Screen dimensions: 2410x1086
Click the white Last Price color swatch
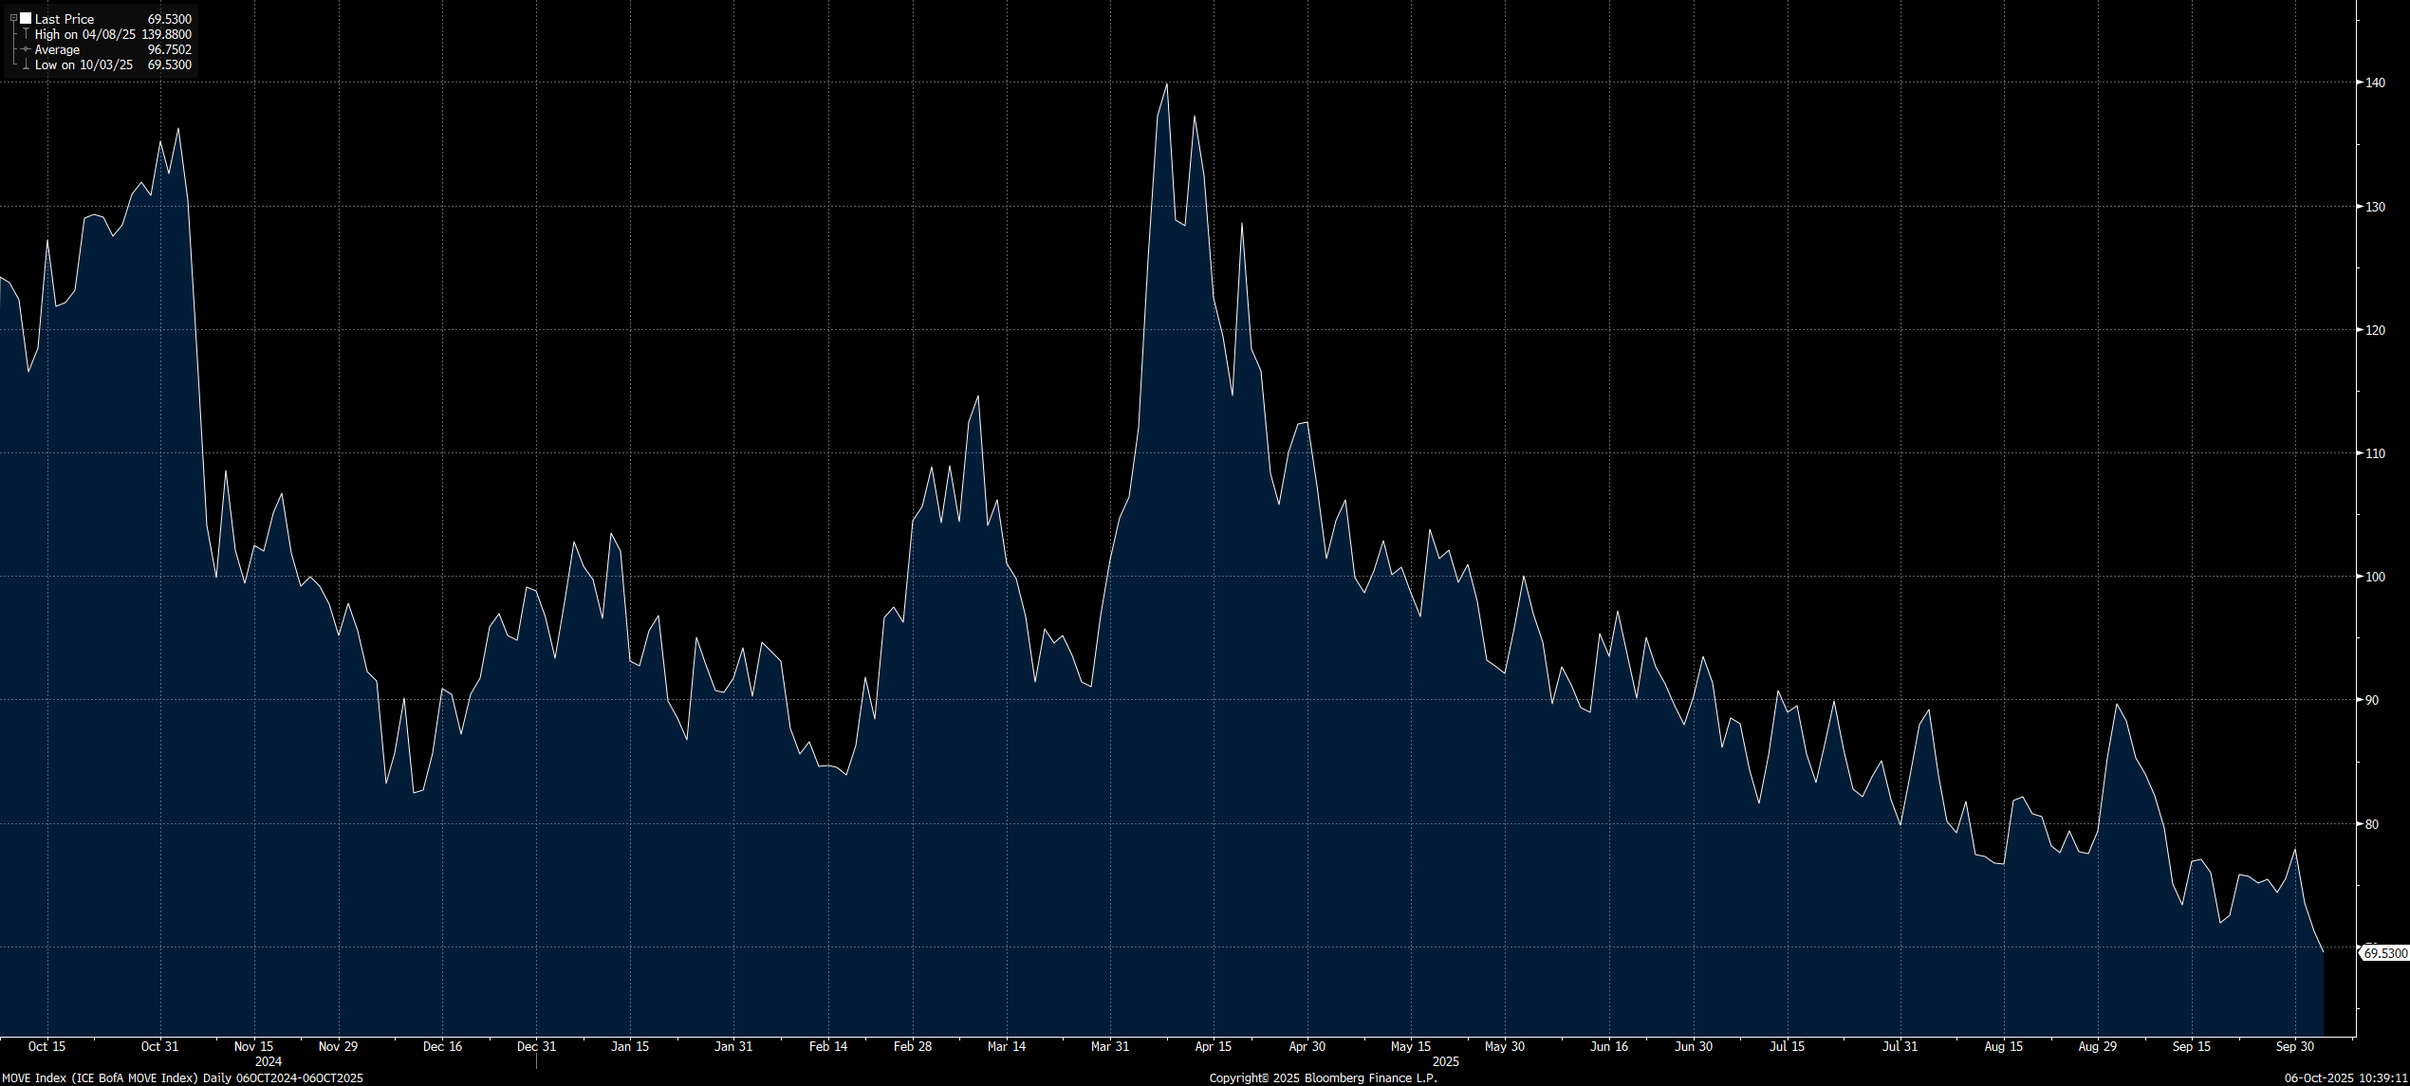[26, 19]
